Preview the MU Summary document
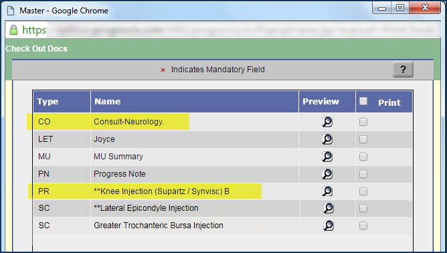 (327, 157)
